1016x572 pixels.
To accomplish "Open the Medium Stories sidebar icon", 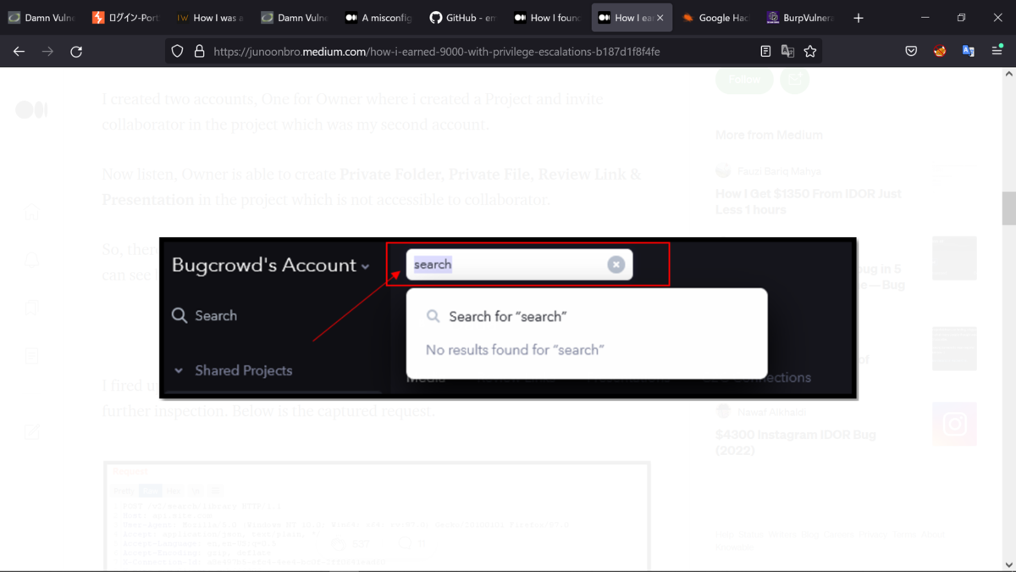I will pos(31,354).
